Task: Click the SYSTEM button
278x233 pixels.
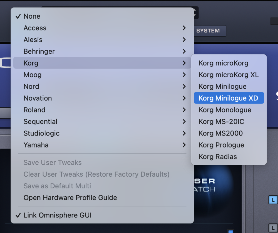Action: point(210,31)
